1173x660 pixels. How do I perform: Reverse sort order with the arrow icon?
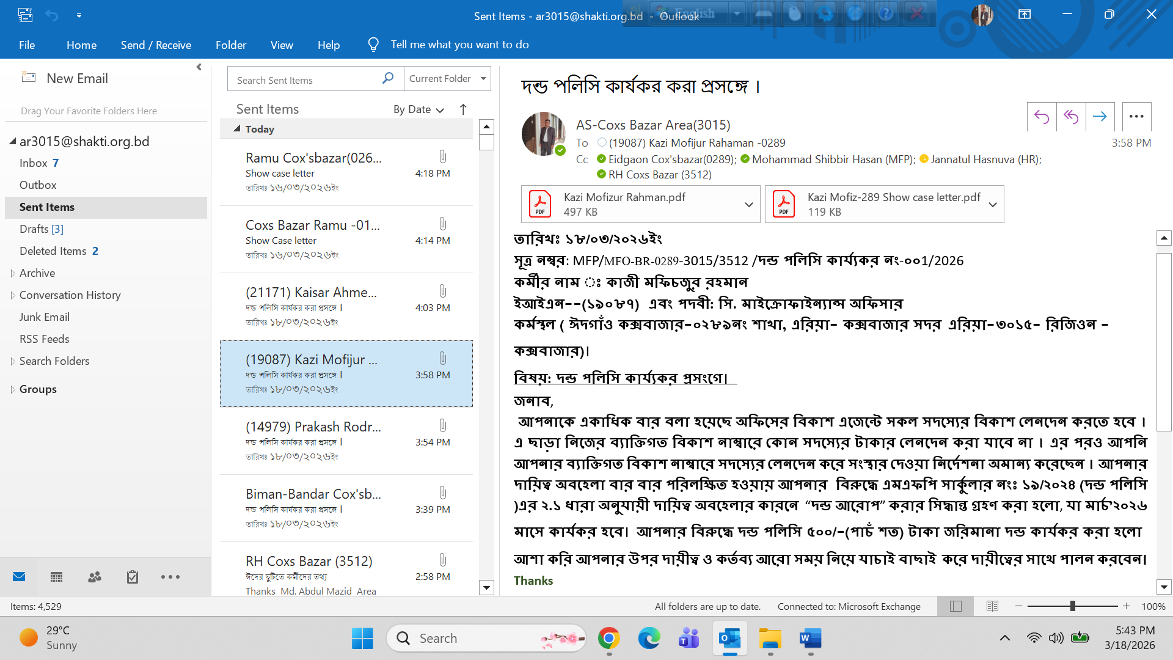point(463,109)
